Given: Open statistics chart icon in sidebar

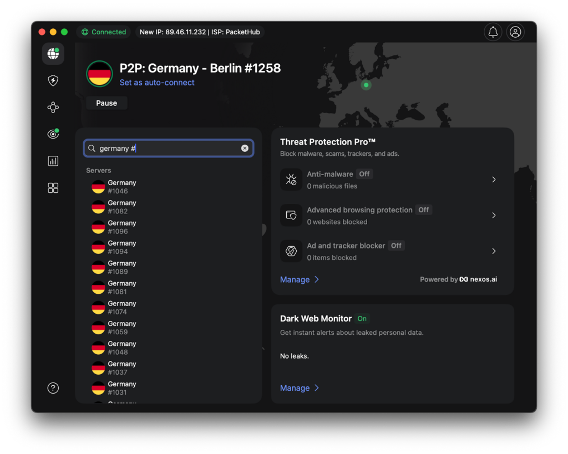Looking at the screenshot, I should (53, 161).
